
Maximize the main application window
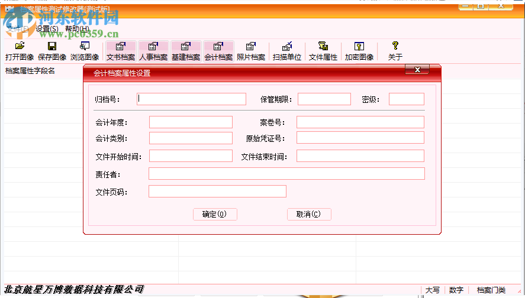click(x=481, y=6)
